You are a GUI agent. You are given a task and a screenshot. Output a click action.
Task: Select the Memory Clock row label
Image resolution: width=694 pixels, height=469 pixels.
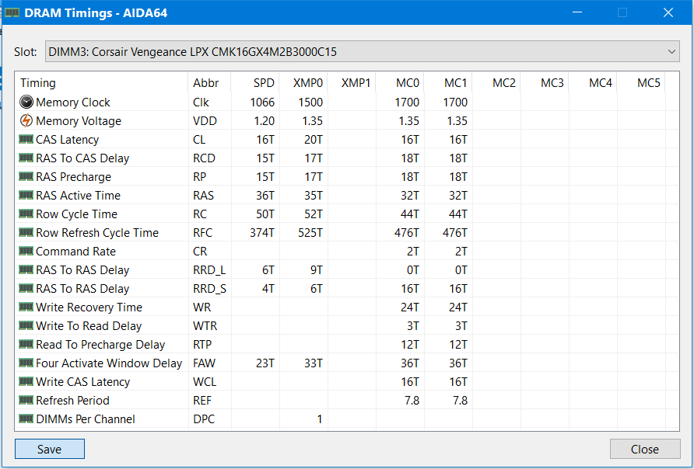(x=73, y=102)
